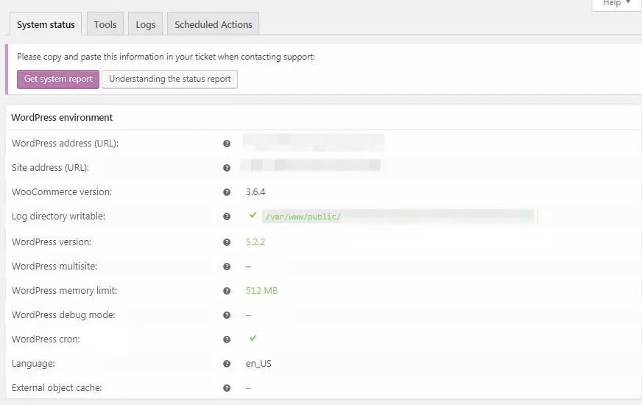Viewport: 642px width, 405px height.
Task: Open help icon for WordPress debug mode
Action: [x=227, y=315]
